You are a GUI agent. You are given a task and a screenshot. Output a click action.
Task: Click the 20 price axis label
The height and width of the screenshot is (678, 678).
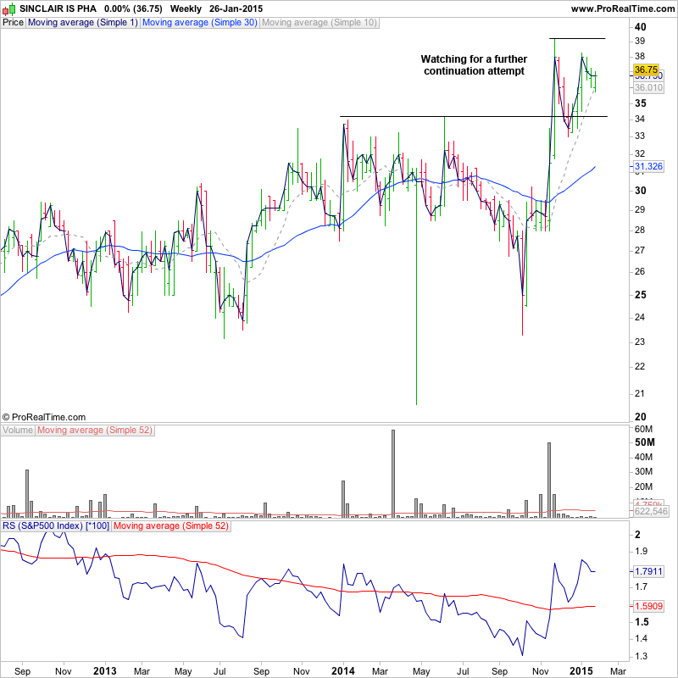(x=641, y=417)
